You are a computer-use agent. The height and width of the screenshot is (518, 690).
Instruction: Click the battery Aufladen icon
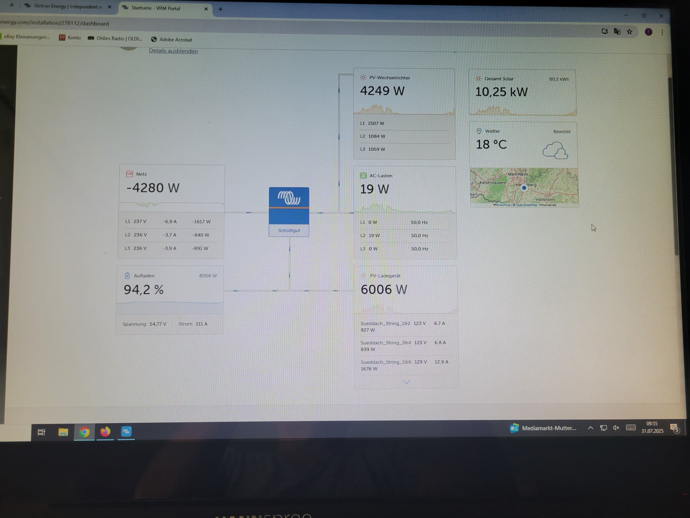[127, 276]
